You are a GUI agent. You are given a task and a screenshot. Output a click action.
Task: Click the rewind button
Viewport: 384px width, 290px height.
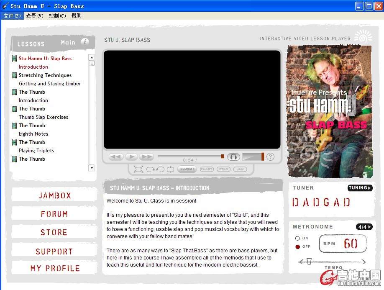tap(116, 157)
